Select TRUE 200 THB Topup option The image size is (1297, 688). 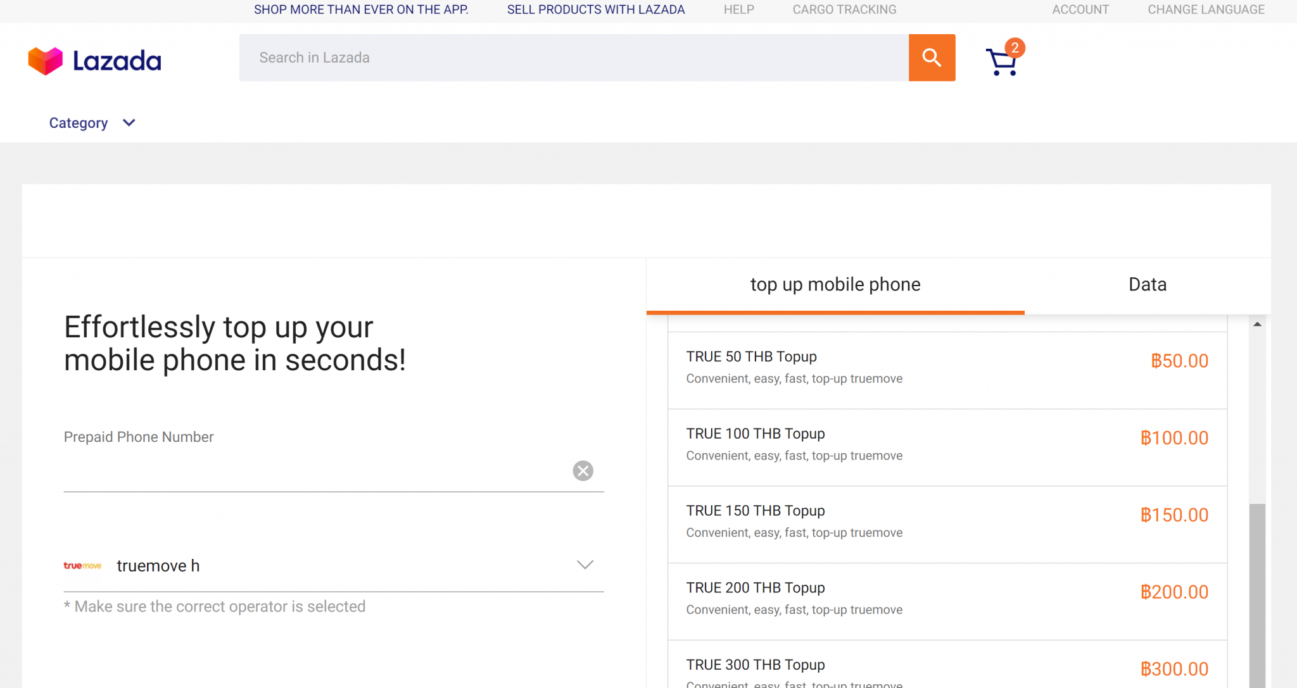tap(947, 602)
